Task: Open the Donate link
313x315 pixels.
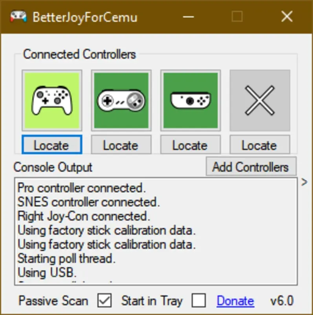Action: [234, 301]
